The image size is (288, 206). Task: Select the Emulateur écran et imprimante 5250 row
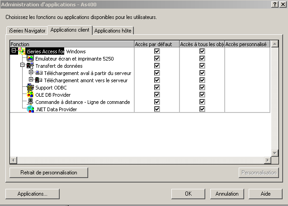tap(75, 59)
